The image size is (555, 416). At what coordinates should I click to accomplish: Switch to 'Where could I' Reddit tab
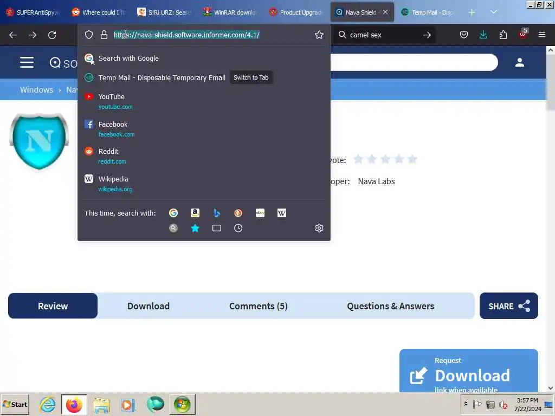point(99,12)
